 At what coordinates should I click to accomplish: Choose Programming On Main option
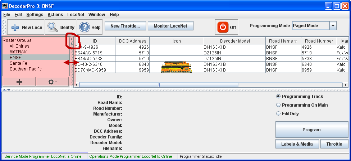point(278,105)
